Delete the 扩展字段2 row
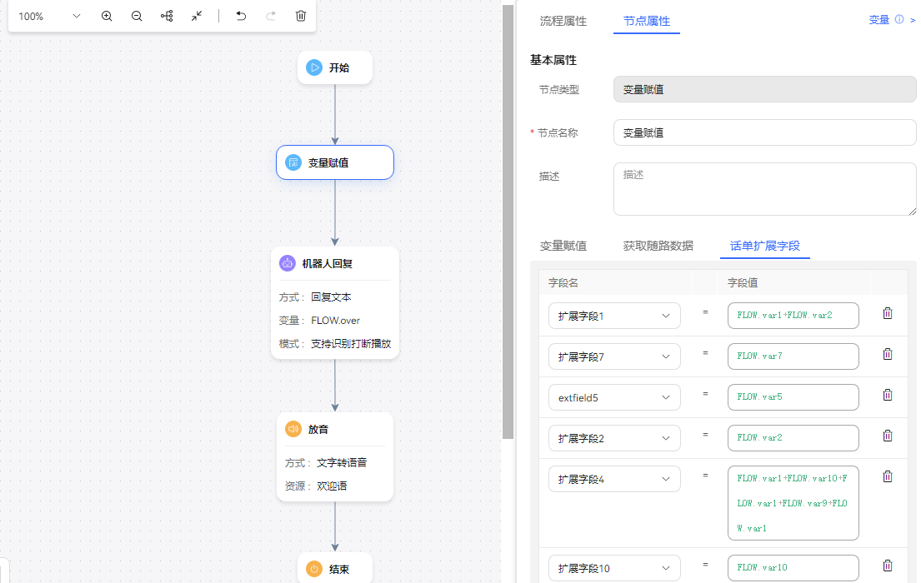This screenshot has height=583, width=921. pos(888,436)
